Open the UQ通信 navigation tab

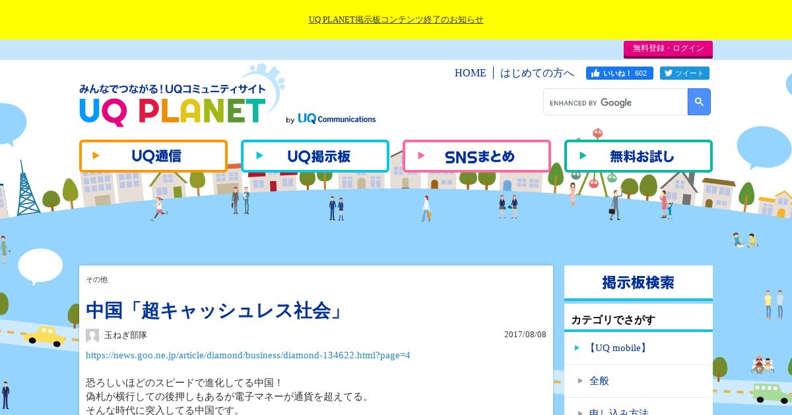click(x=153, y=156)
